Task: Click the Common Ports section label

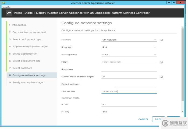Action: click(x=70, y=98)
